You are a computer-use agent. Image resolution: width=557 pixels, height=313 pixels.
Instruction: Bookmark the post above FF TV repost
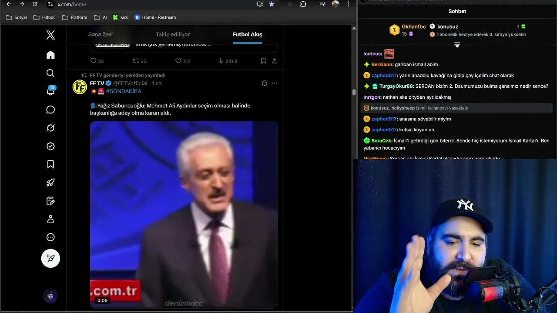tap(263, 61)
